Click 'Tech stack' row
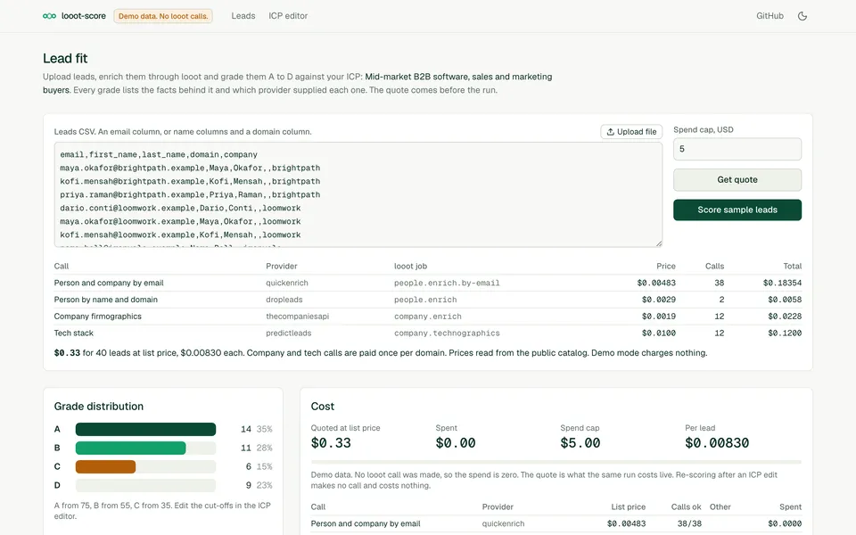The width and height of the screenshot is (856, 535). pos(427,333)
